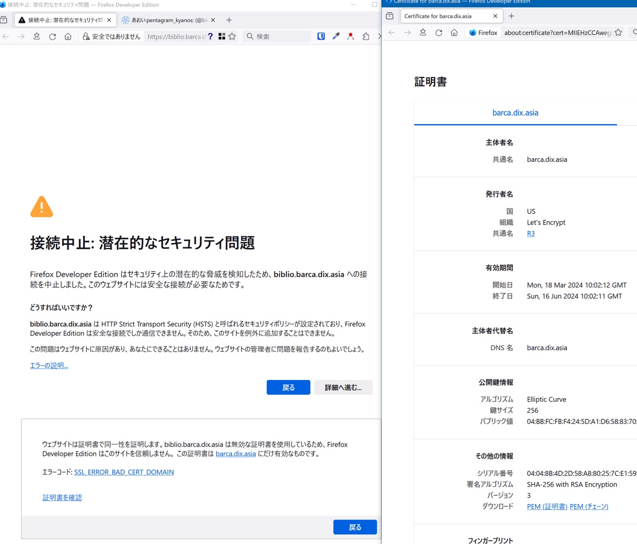Open the SSL_ERROR_BAD_CERT_DOMAIN error code link
The image size is (637, 544).
[124, 472]
